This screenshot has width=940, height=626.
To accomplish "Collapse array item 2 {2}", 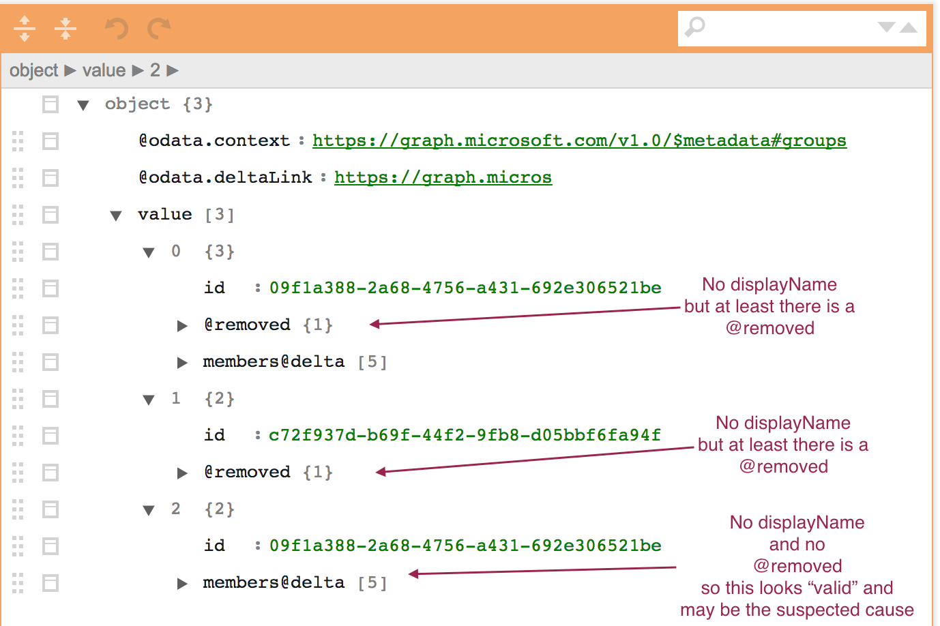I will point(149,510).
